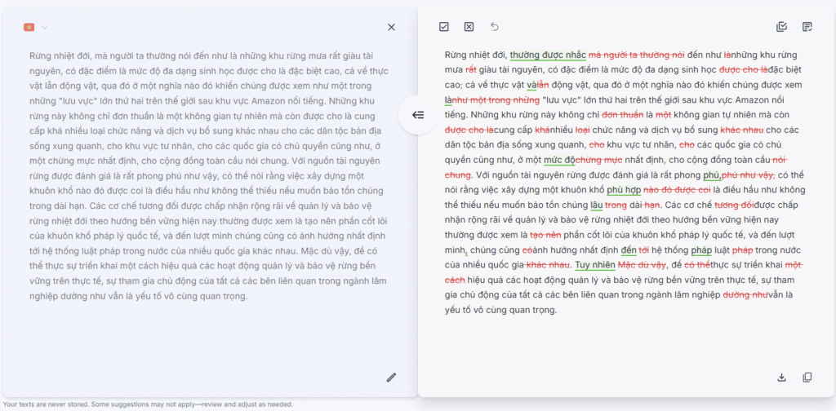
Task: Open the change list icon at top right
Action: (807, 27)
